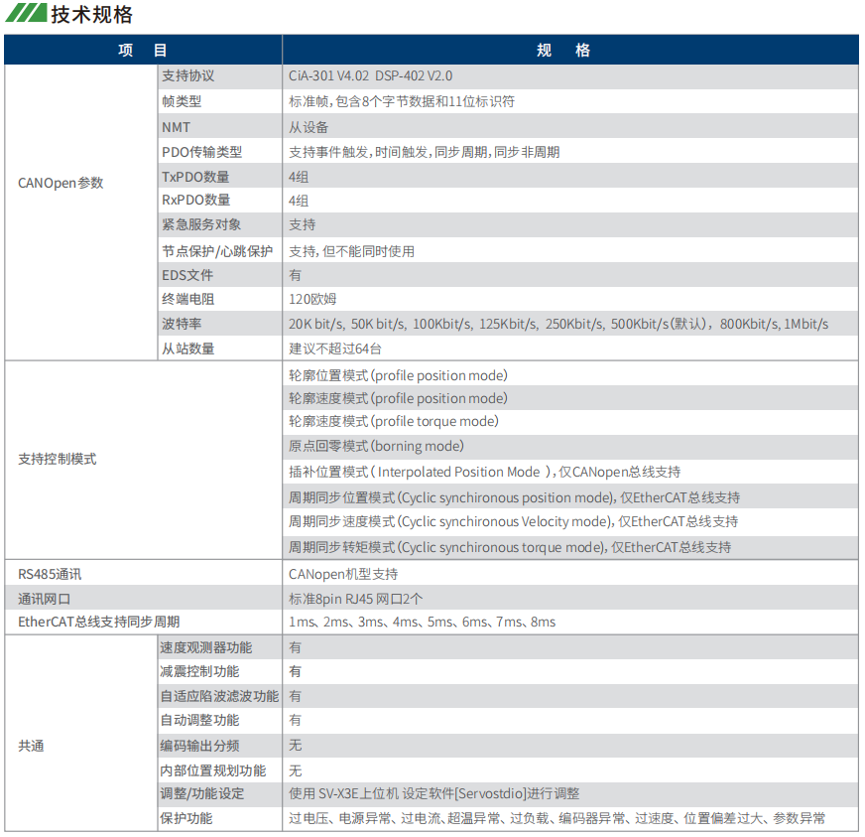Click the 技术规格 title heading
The image size is (865, 837).
pyautogui.click(x=91, y=14)
